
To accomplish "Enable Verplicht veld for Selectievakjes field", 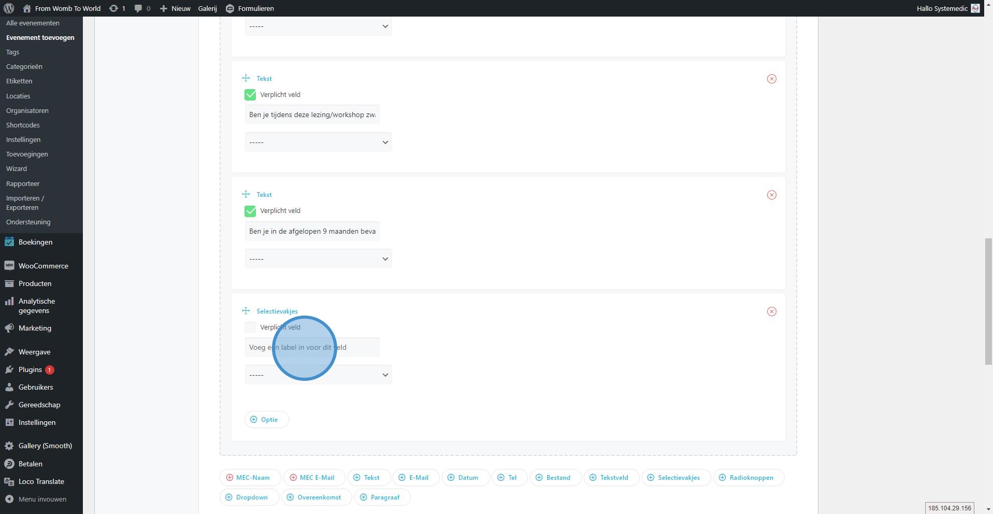I will 250,327.
